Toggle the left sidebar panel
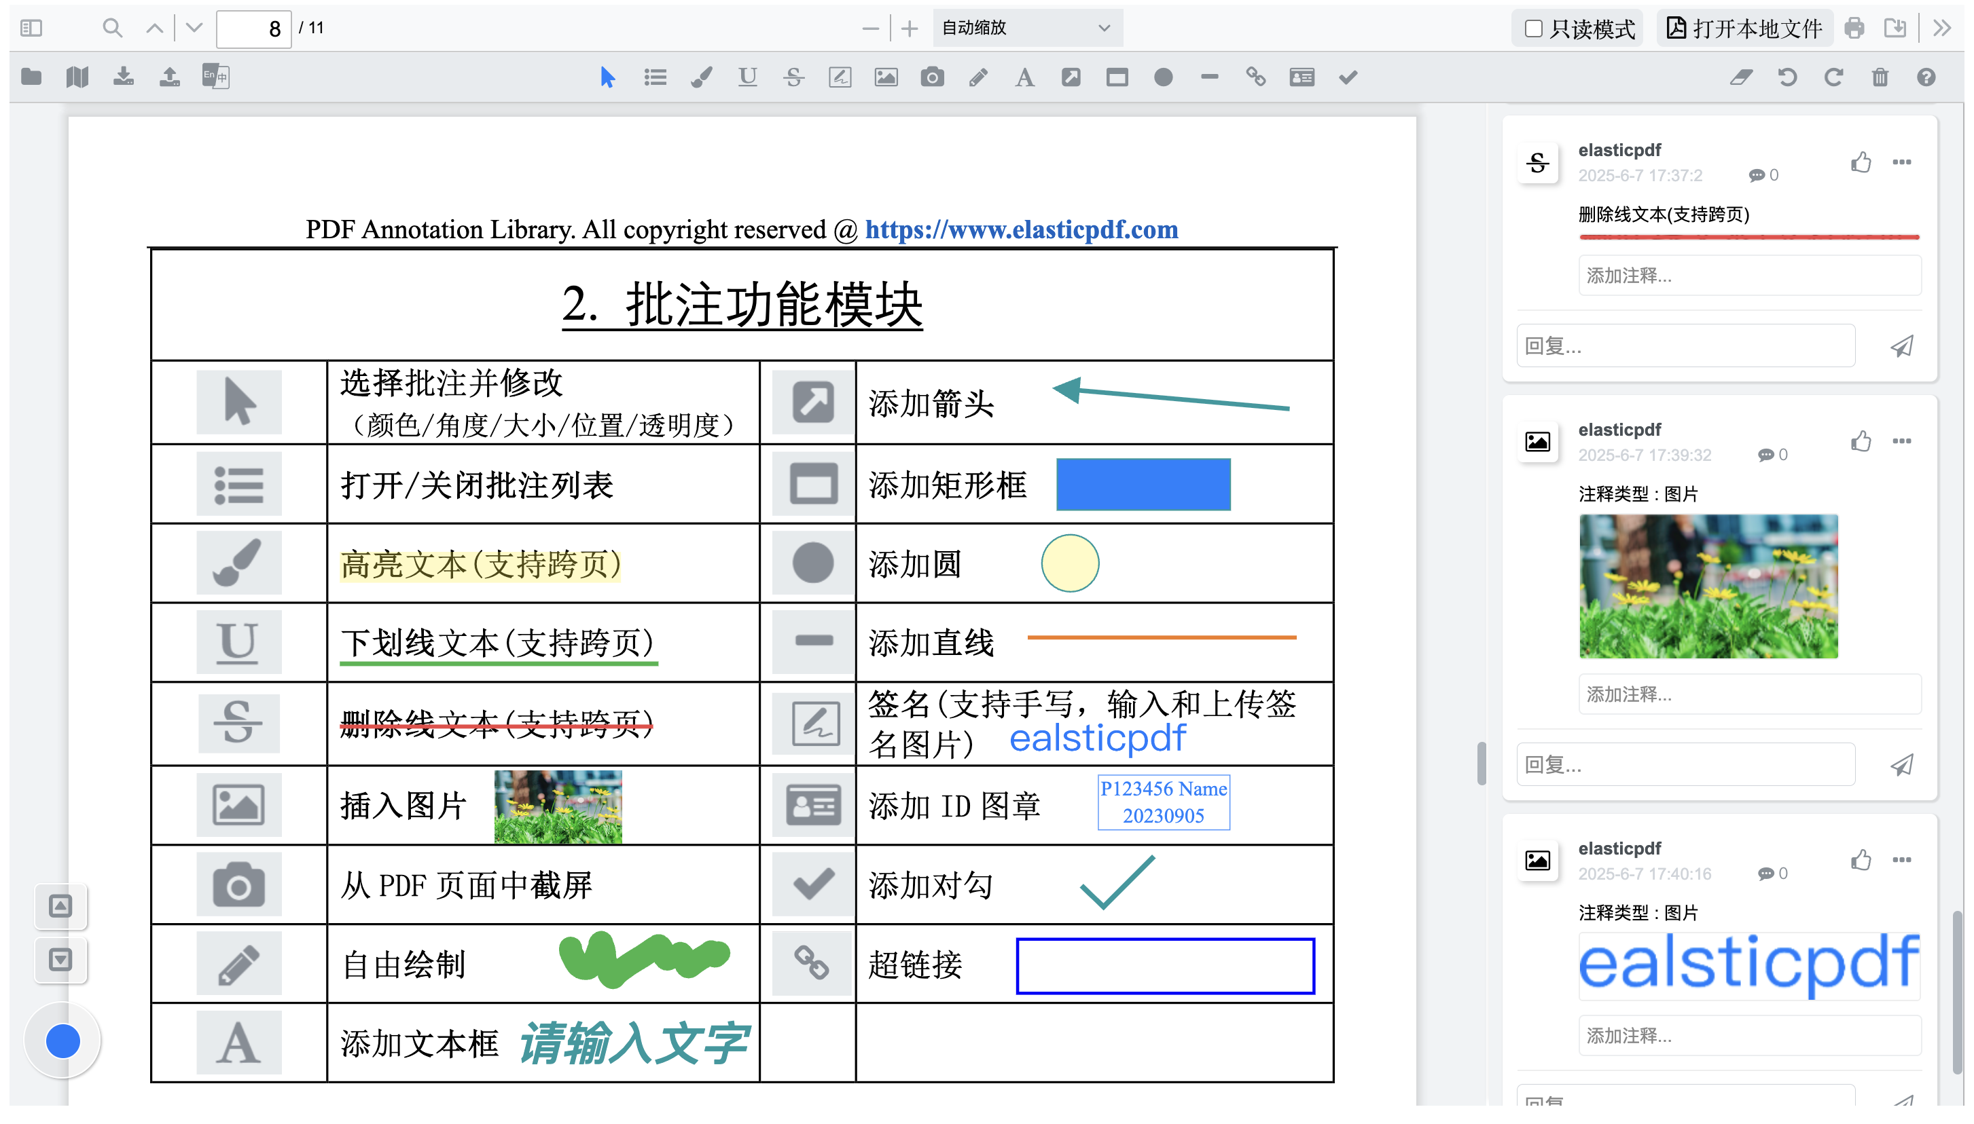The image size is (1974, 1124). [x=32, y=28]
